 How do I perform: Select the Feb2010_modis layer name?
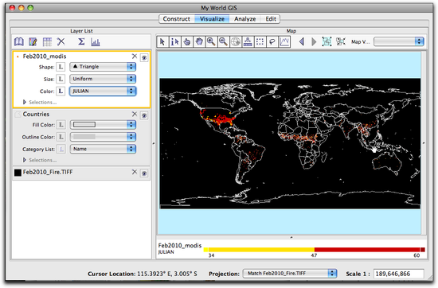tap(45, 56)
